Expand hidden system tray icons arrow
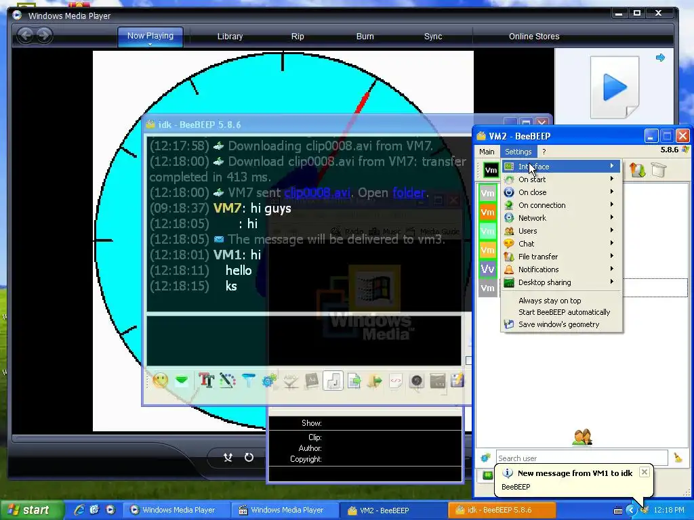 pyautogui.click(x=631, y=511)
